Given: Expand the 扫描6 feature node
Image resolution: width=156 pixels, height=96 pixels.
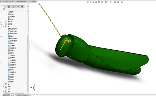Looking at the screenshot, I should click(6, 75).
